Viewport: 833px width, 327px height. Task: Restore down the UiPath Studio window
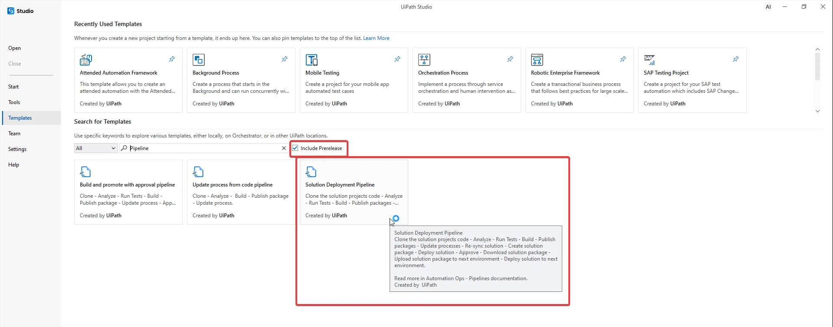804,7
